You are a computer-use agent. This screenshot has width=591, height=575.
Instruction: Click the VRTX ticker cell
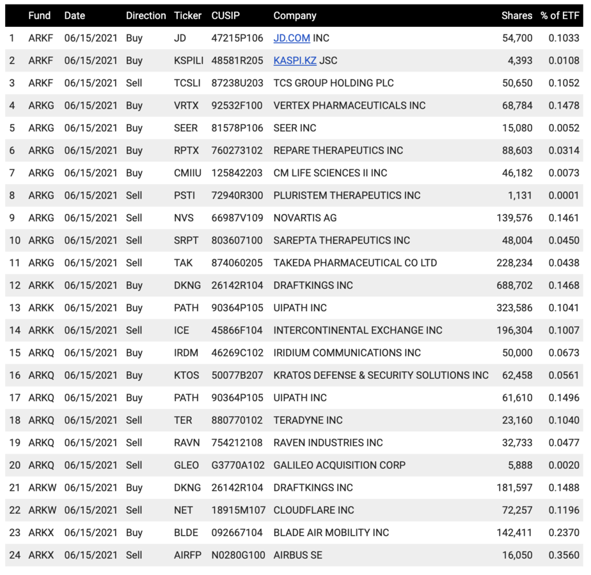[x=186, y=105]
